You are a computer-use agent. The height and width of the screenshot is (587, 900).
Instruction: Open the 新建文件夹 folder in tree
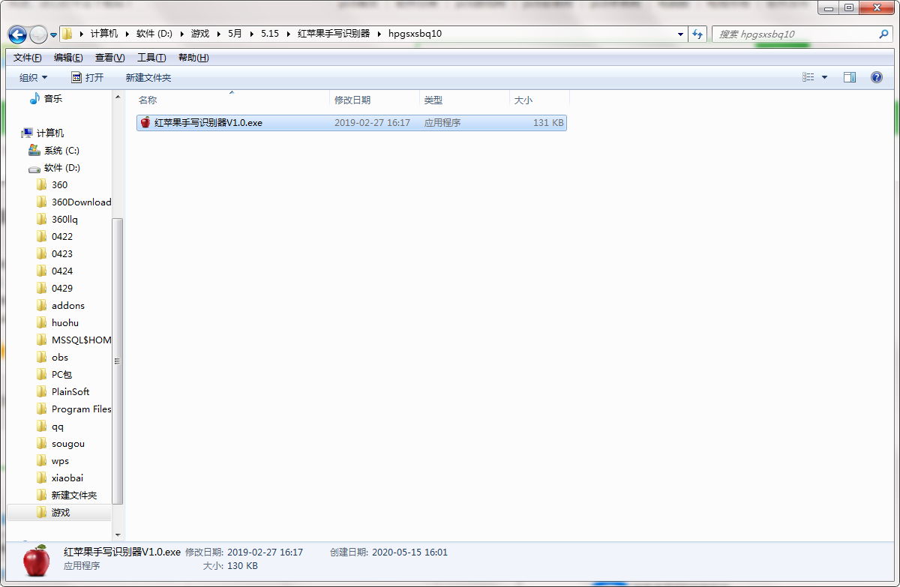click(74, 495)
